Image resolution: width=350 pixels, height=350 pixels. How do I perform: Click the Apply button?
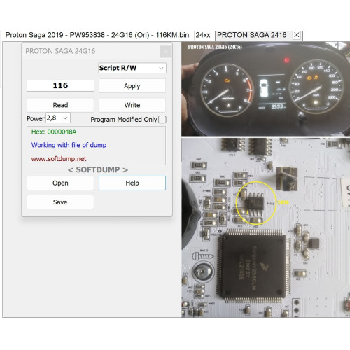[132, 86]
